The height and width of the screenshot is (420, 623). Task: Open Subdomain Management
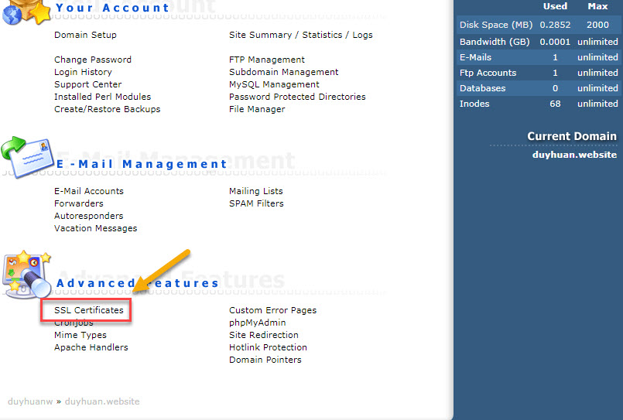pyautogui.click(x=283, y=72)
